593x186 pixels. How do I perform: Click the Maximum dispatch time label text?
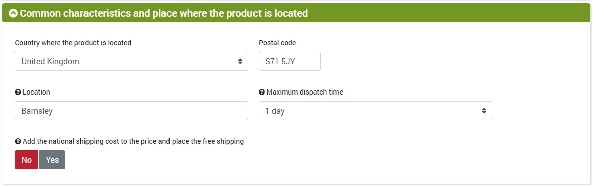click(x=305, y=92)
